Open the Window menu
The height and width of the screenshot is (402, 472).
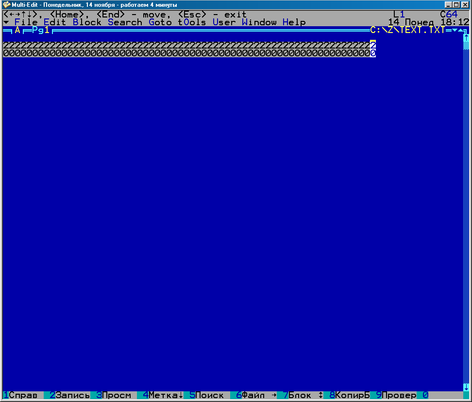click(259, 22)
